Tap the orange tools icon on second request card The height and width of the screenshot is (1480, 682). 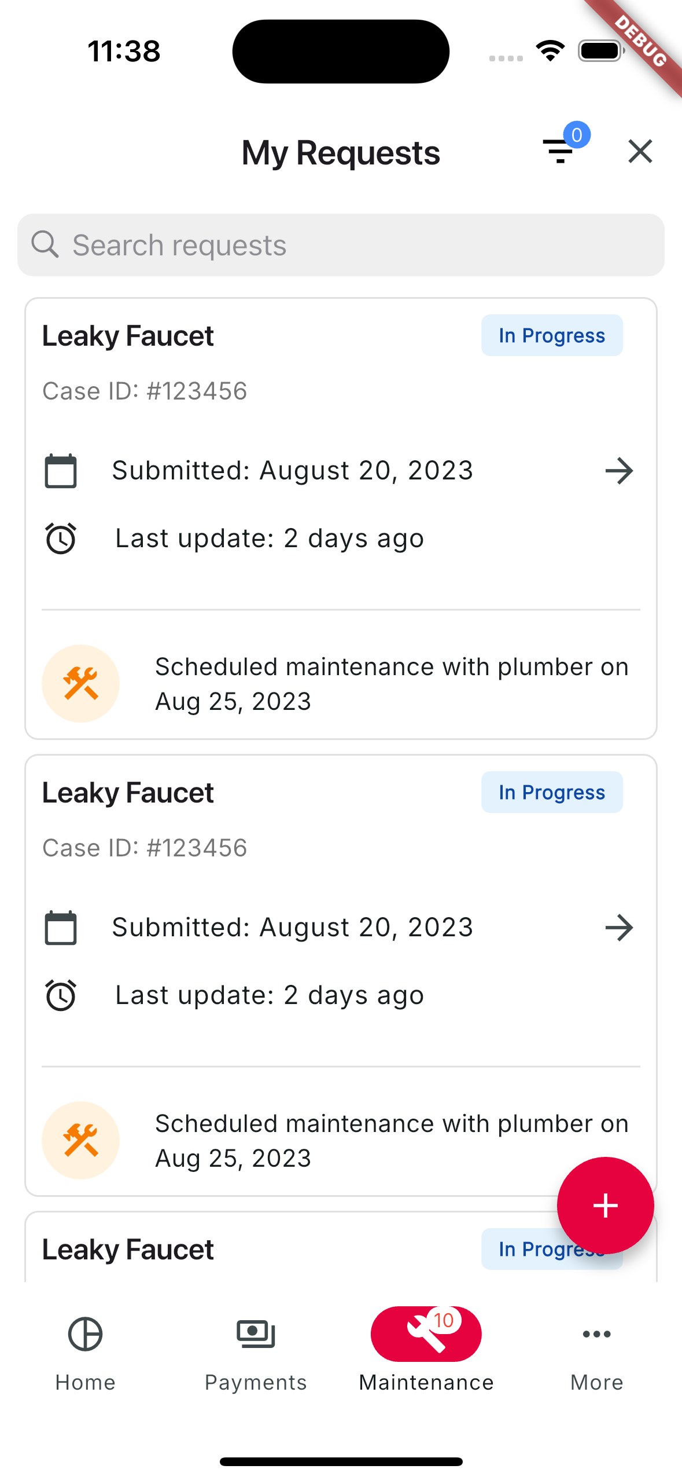pyautogui.click(x=80, y=1140)
